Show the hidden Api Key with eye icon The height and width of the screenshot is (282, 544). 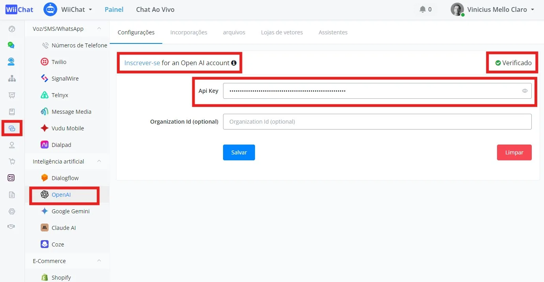525,91
